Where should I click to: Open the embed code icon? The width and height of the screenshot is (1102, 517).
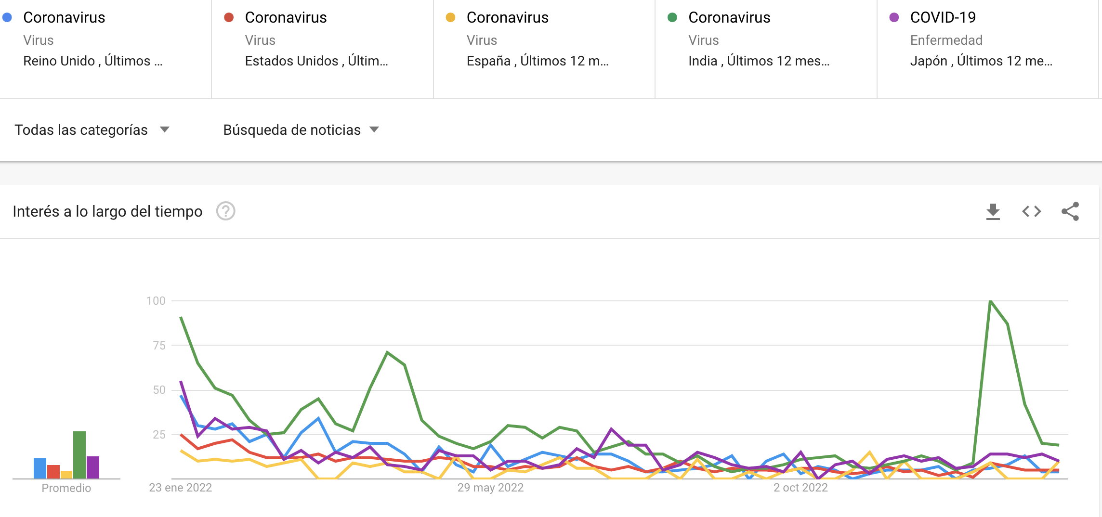pos(1032,211)
